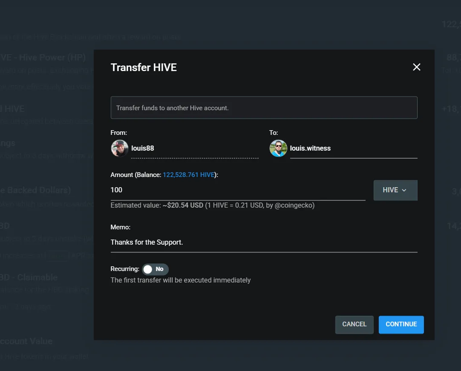Click the Amount input field showing 100
The image size is (461, 371).
(x=238, y=190)
